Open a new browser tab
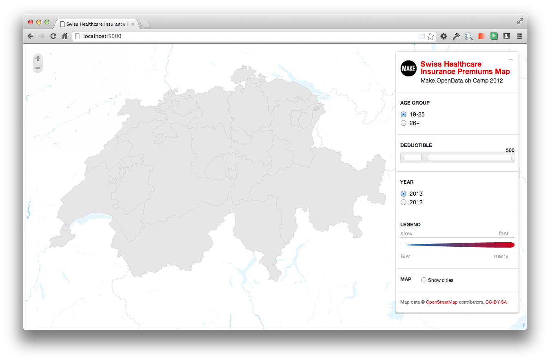This screenshot has width=550, height=362. coord(145,25)
